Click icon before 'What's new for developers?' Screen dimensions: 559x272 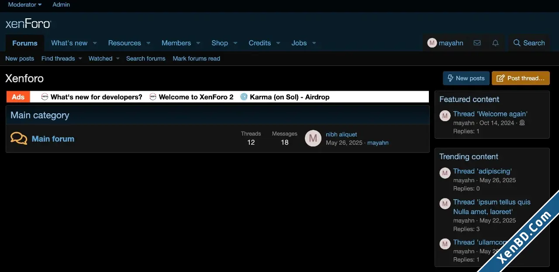(x=45, y=97)
